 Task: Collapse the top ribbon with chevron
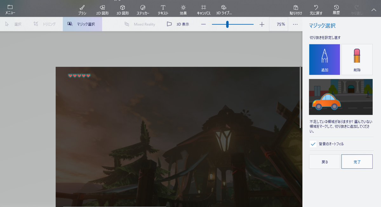click(x=374, y=10)
